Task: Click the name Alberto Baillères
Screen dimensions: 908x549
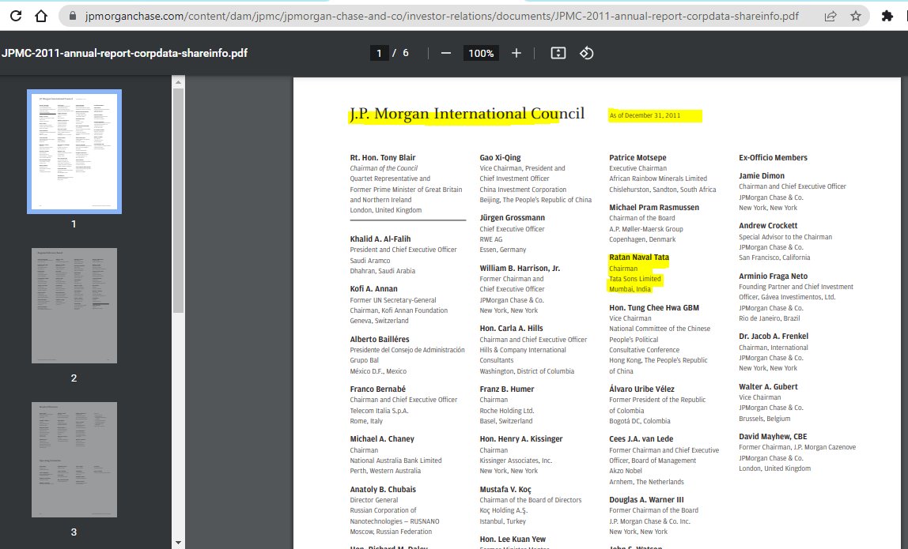Action: (x=380, y=339)
